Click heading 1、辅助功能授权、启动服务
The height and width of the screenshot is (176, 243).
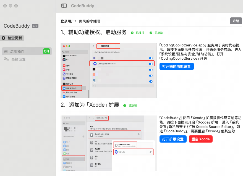coord(94,32)
